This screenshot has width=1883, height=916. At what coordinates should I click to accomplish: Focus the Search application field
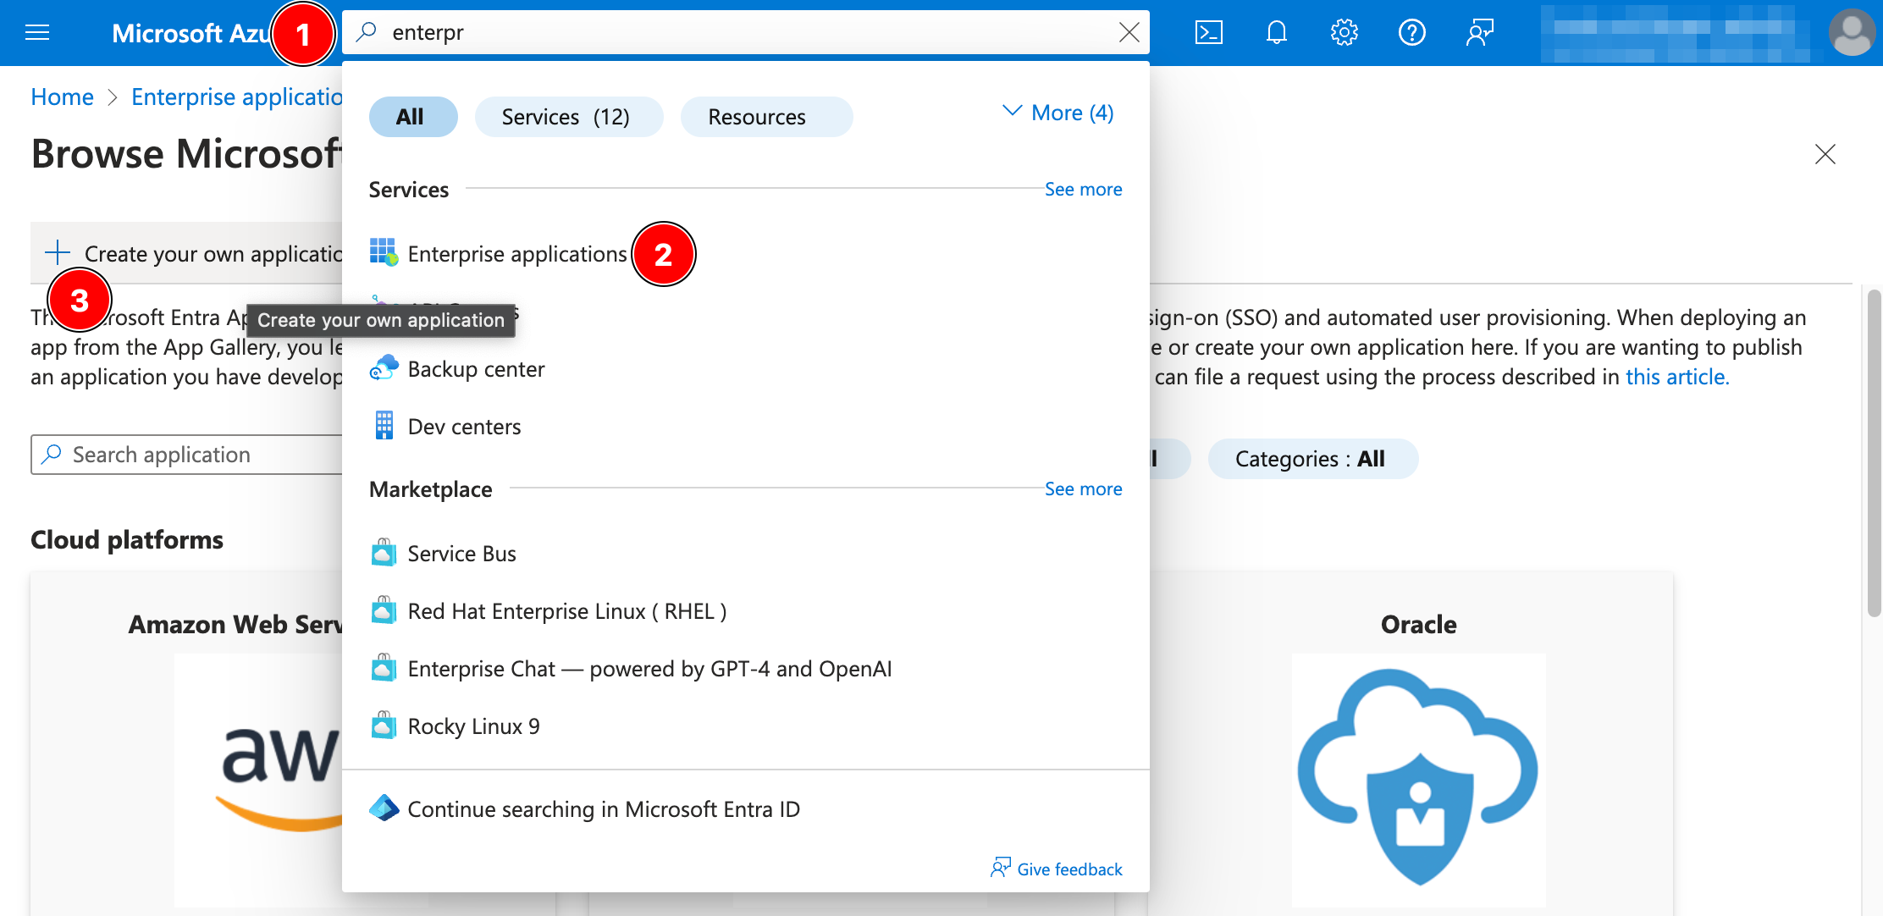(x=188, y=455)
